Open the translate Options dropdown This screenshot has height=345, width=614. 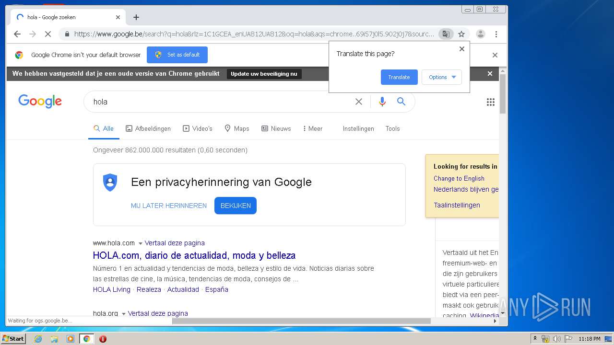coord(442,77)
